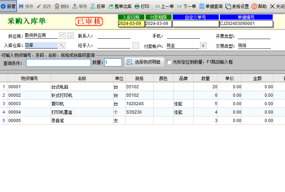Click the 品牌 column header
285x192 pixels.
pos(184,78)
